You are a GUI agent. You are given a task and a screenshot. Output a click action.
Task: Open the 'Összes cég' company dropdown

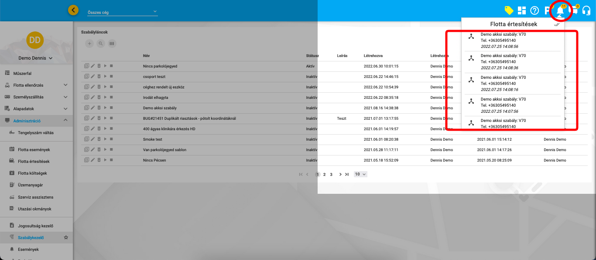coord(122,12)
